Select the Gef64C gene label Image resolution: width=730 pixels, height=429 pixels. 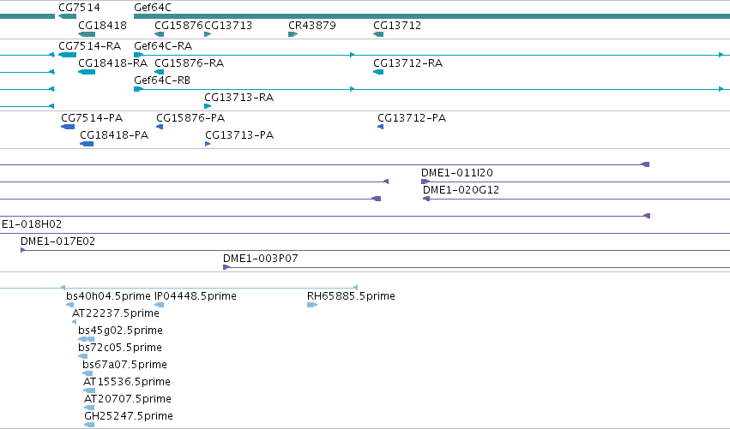tap(152, 8)
